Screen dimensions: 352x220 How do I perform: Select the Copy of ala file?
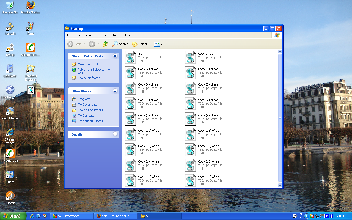tap(204, 57)
